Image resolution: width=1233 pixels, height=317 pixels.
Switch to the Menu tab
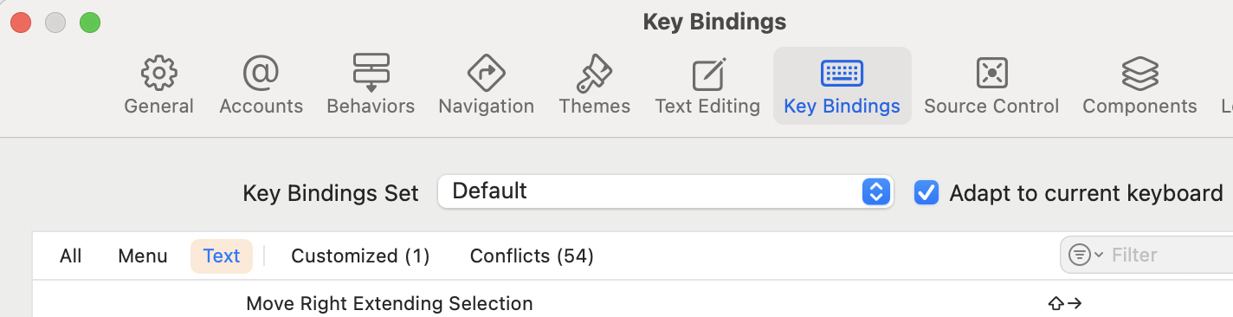coord(143,256)
